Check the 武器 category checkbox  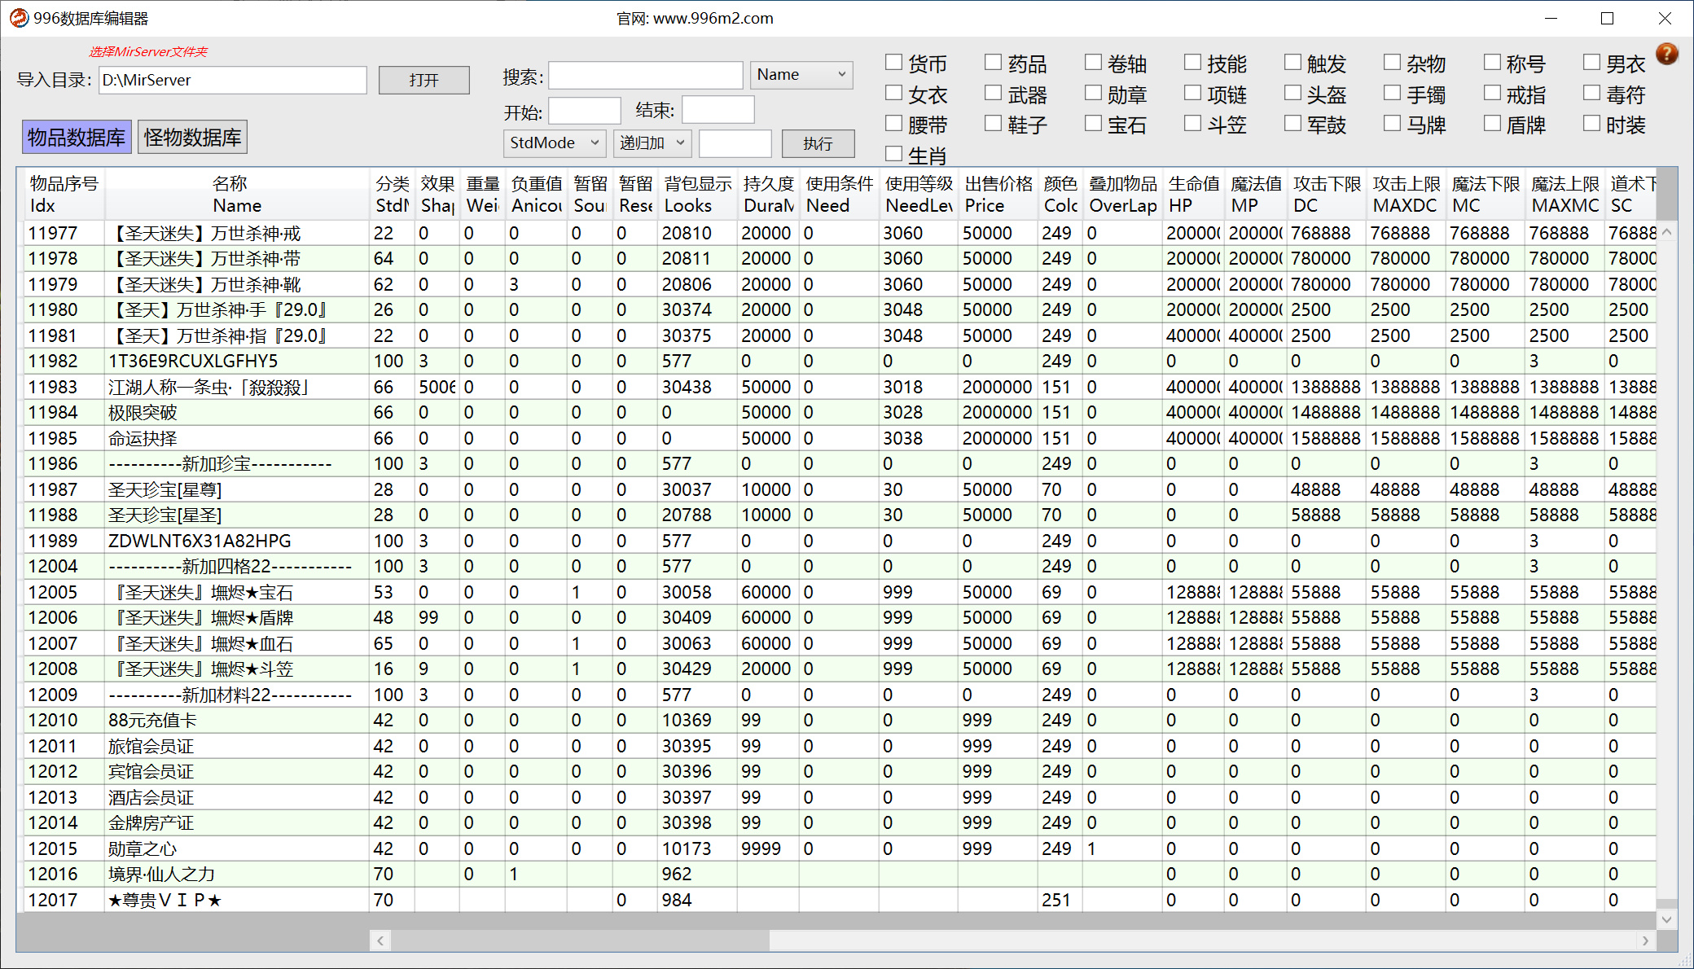coord(993,93)
